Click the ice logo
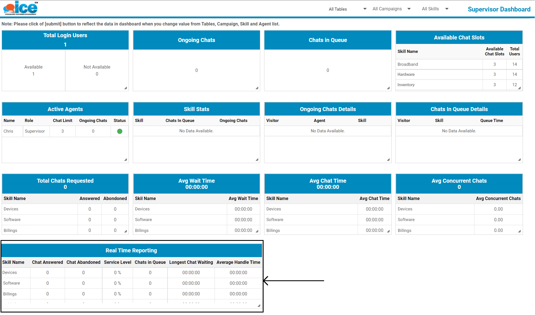This screenshot has height=315, width=535. [x=20, y=8]
